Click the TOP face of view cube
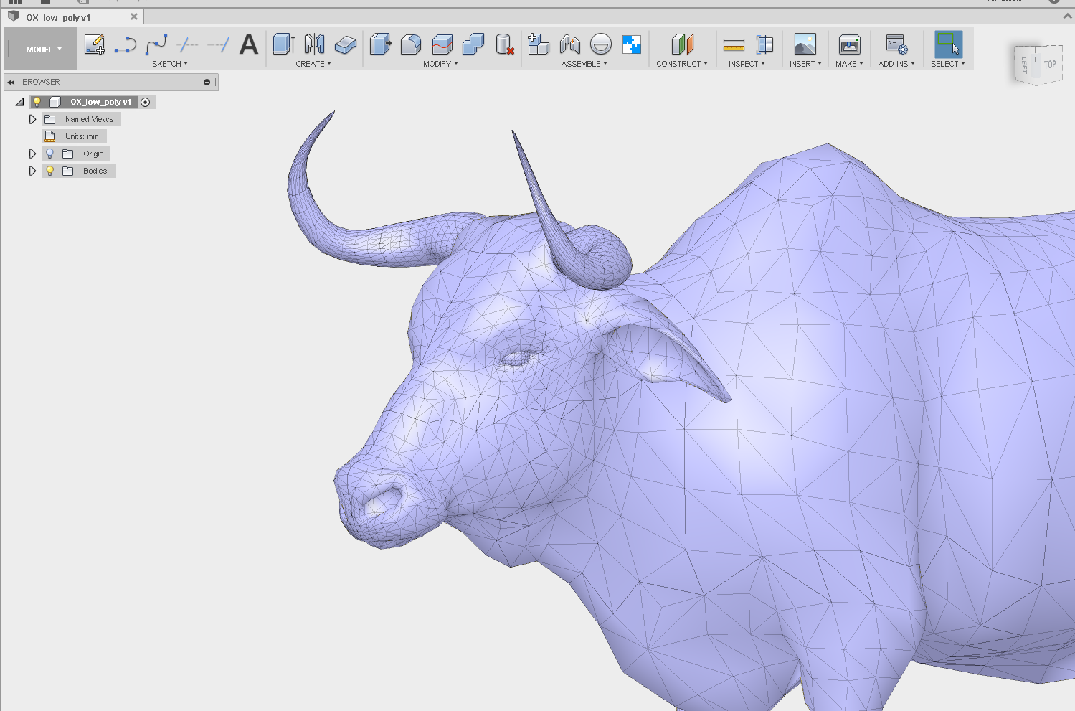Screen dimensions: 1075x711 (x=1049, y=65)
